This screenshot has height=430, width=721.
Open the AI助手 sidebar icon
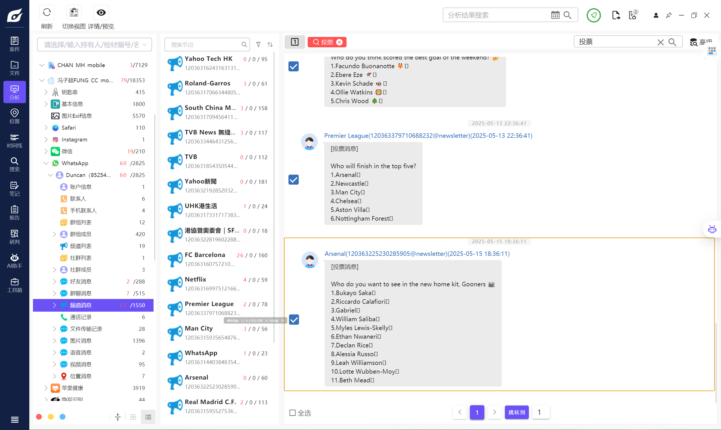(14, 261)
